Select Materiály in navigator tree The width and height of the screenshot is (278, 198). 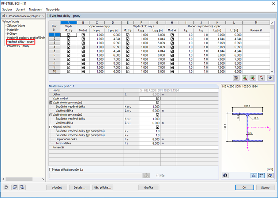(x=13, y=30)
